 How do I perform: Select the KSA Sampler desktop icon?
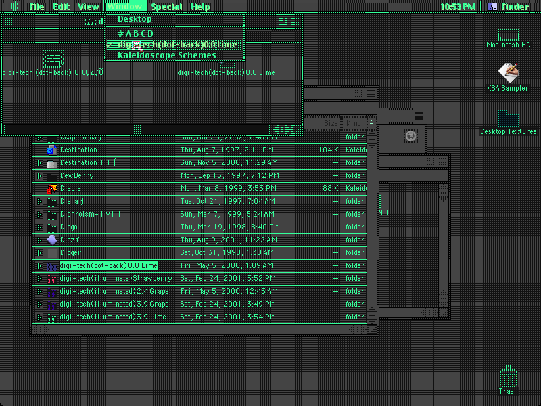click(x=509, y=73)
